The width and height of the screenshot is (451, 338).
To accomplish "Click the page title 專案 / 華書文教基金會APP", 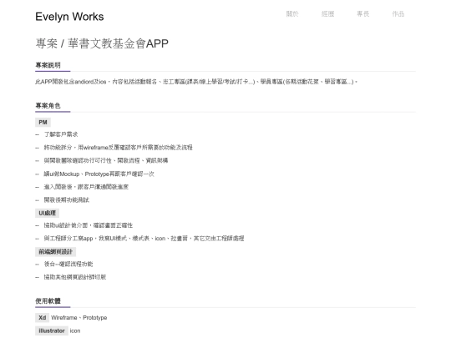I will point(102,43).
